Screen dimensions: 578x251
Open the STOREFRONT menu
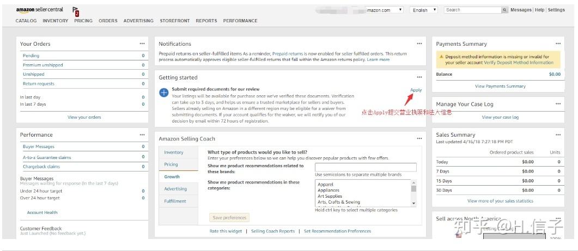(x=175, y=21)
